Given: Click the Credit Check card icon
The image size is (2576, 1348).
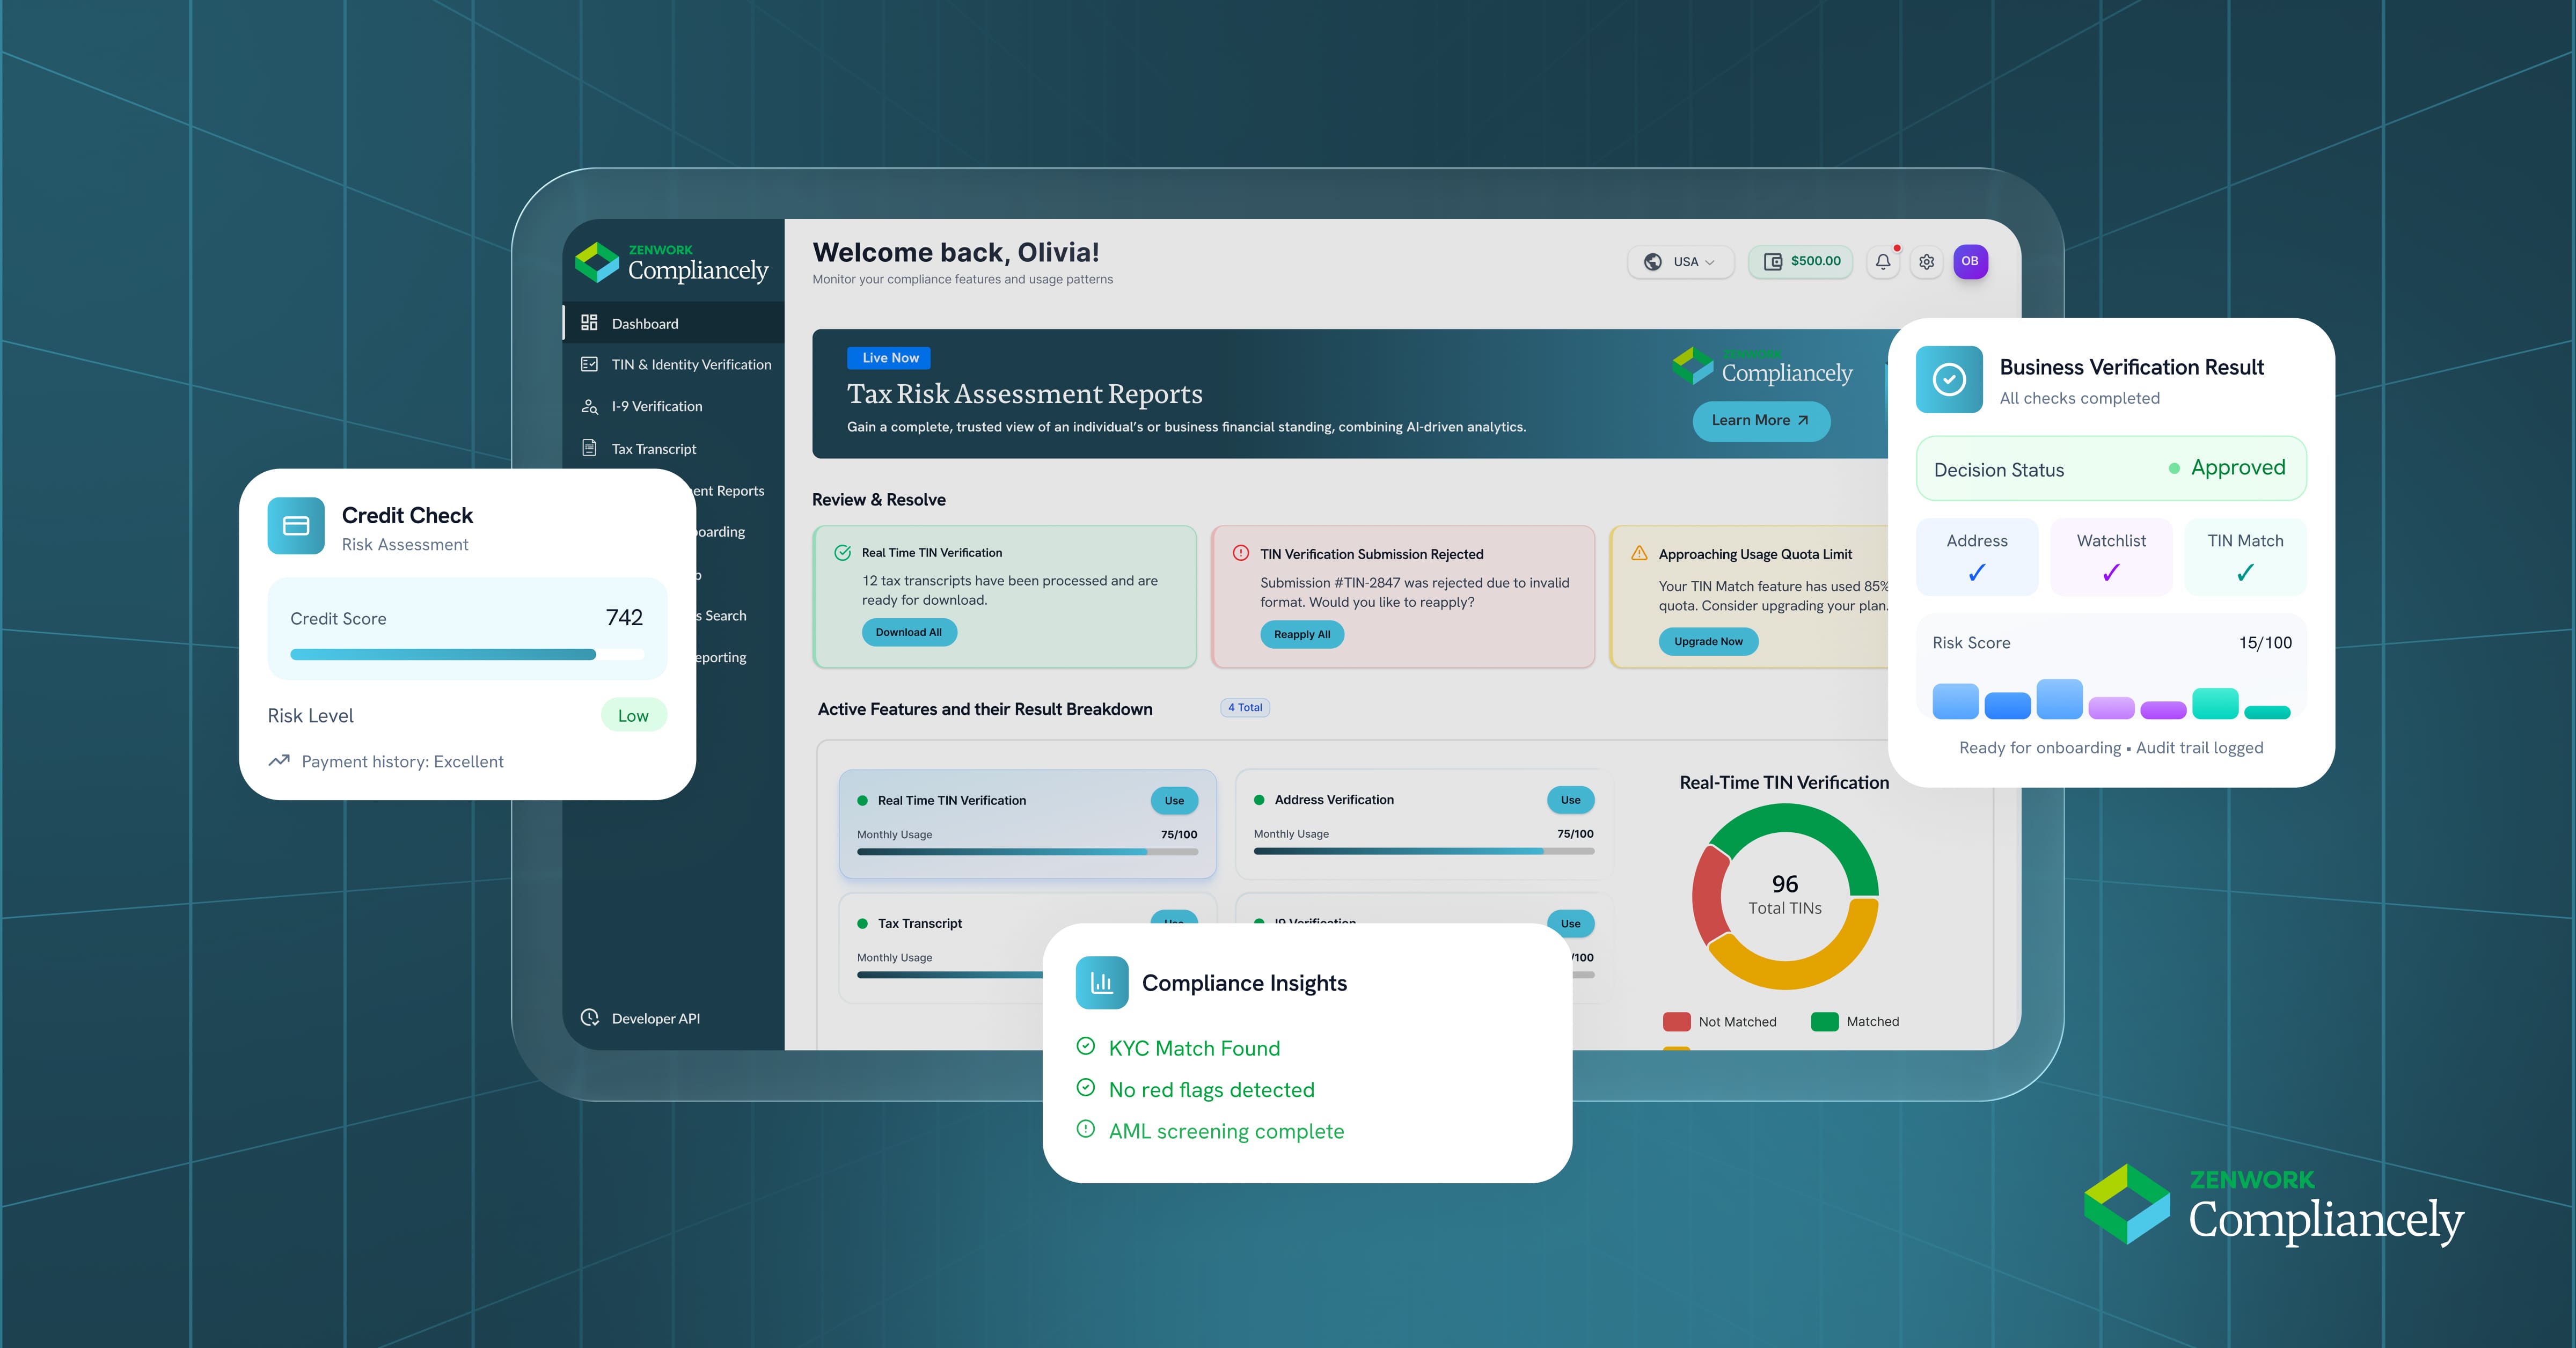Looking at the screenshot, I should point(296,525).
